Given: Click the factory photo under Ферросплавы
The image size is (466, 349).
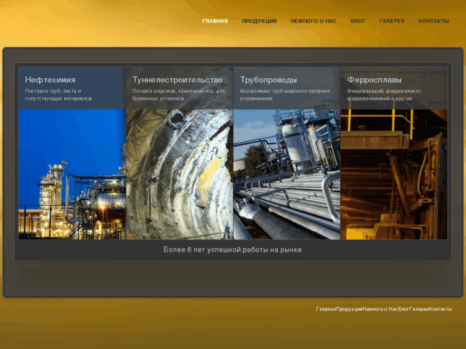Looking at the screenshot, I should pos(394,174).
